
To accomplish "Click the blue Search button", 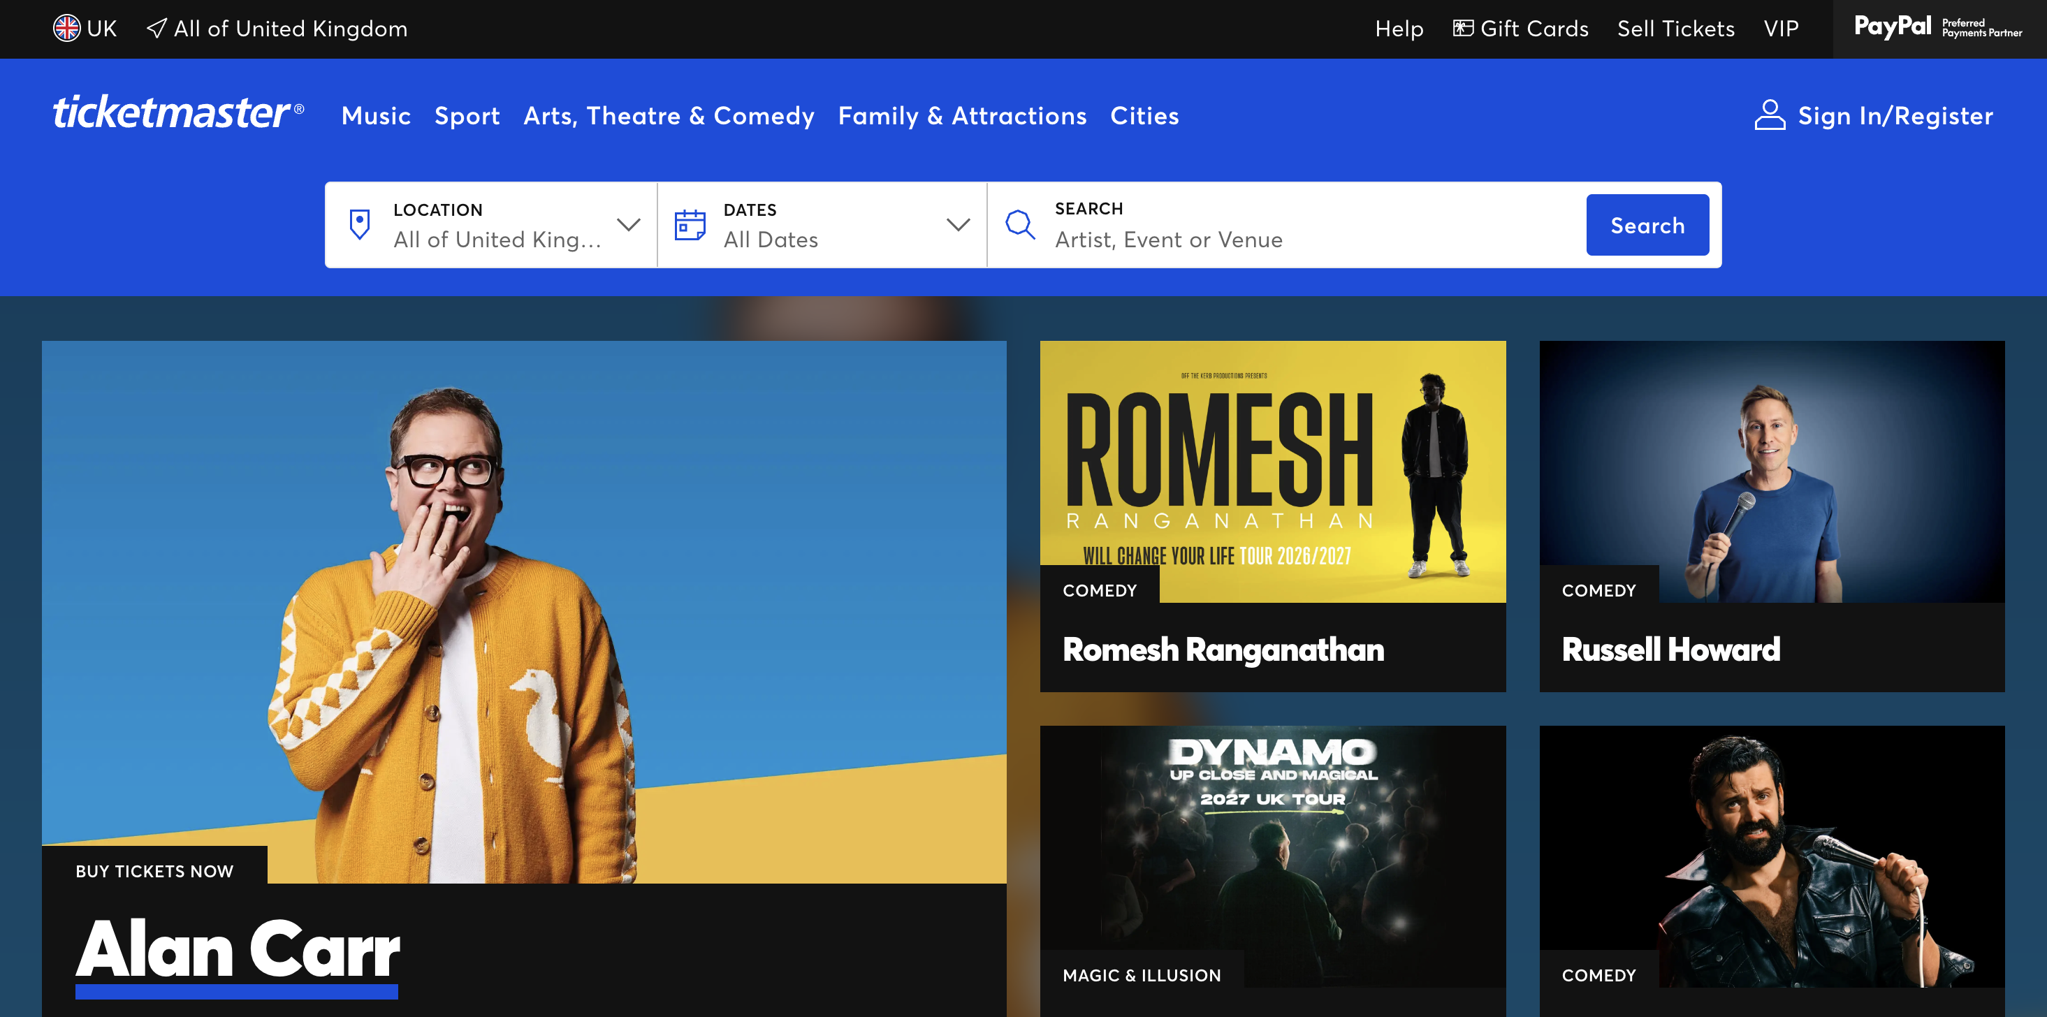I will [1647, 225].
